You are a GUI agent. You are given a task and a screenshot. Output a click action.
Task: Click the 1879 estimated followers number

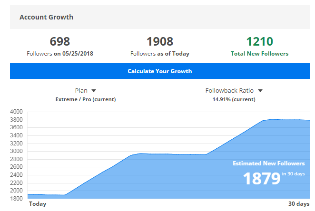click(261, 179)
